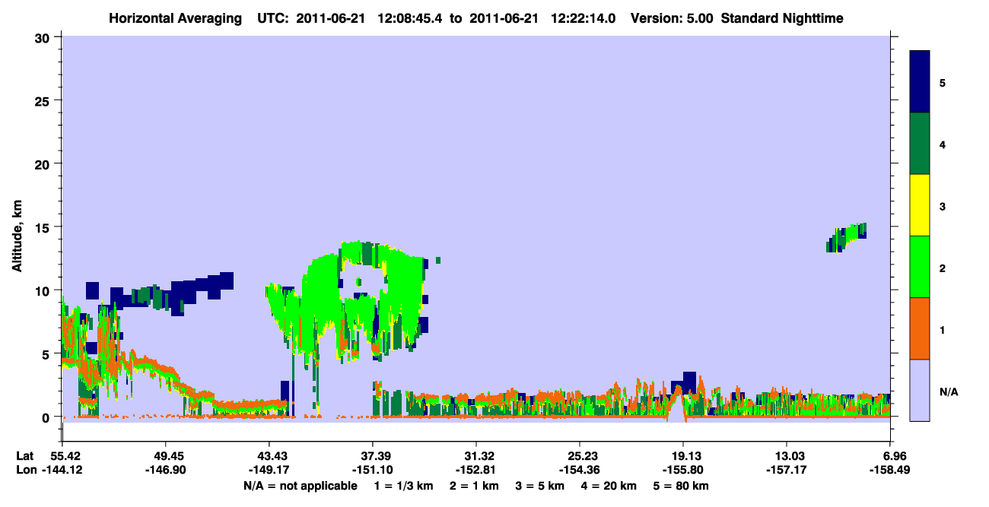
Task: Click legend text '5 = 80 km'
Action: point(682,486)
